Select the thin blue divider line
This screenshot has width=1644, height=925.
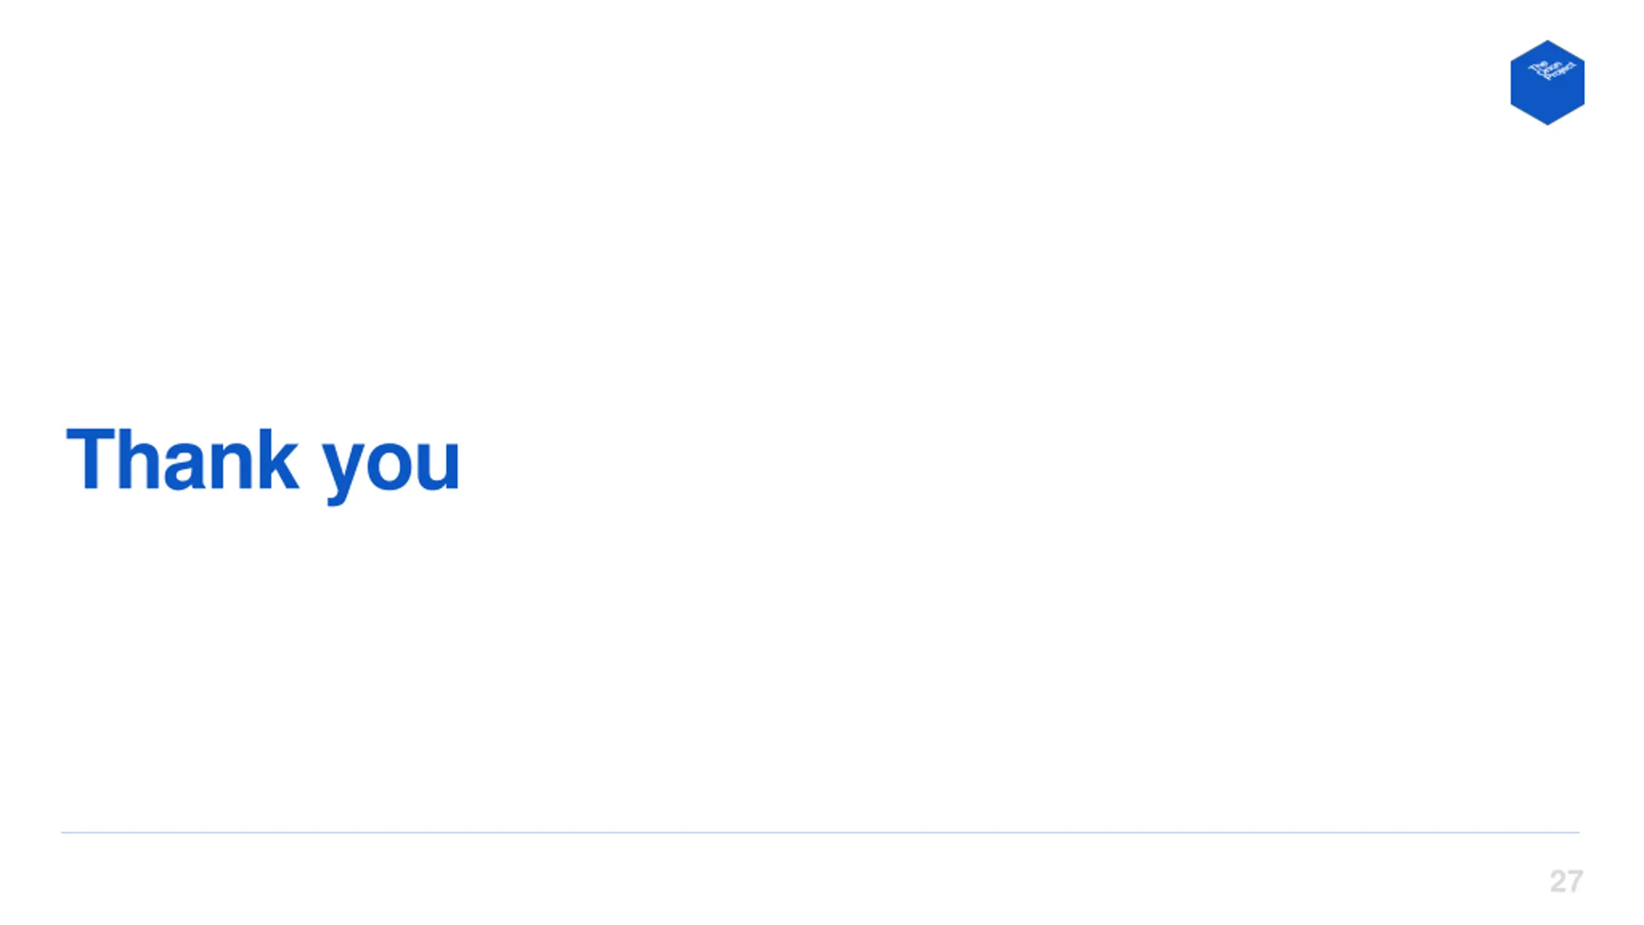coord(820,833)
